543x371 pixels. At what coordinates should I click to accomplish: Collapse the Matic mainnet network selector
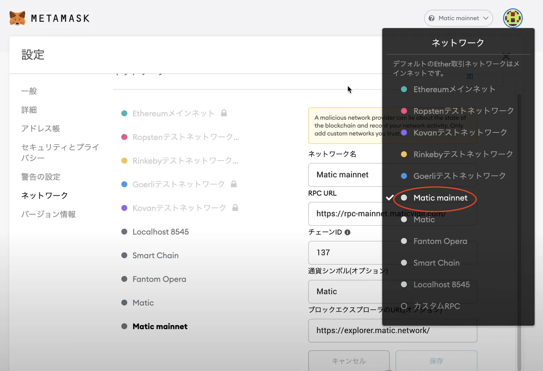458,18
